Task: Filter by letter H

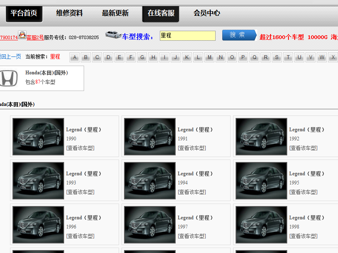Action: point(153,57)
